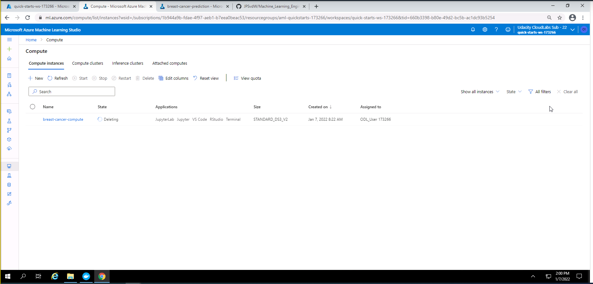
Task: Open new browser tab
Action: pos(316,6)
